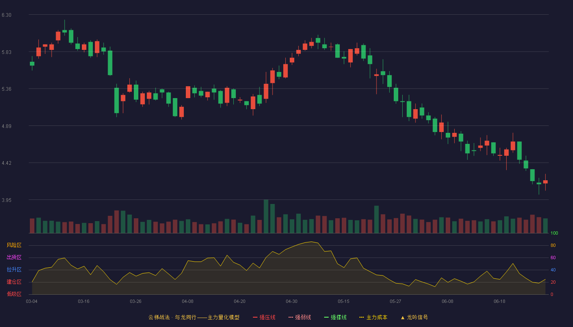Click the blue 40 indicator scale value
Viewport: 573px width, 327px height.
point(553,270)
